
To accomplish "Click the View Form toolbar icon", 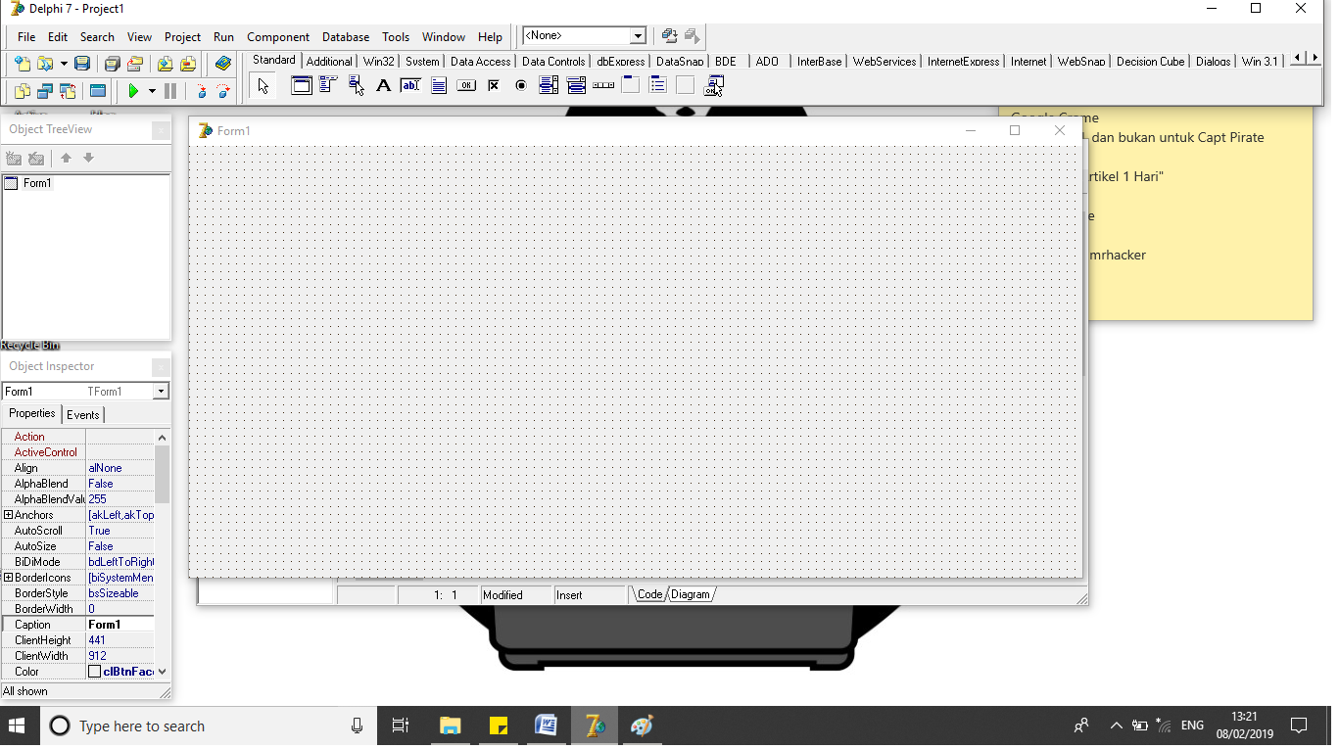I will (45, 91).
